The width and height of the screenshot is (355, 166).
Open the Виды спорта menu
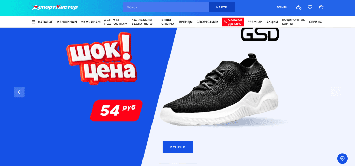(168, 22)
